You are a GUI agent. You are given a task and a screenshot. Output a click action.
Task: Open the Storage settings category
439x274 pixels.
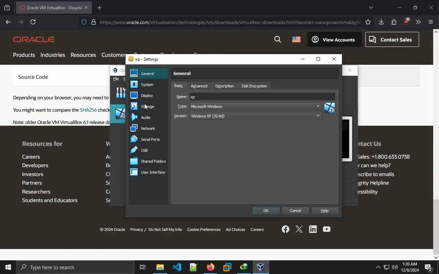tap(148, 107)
